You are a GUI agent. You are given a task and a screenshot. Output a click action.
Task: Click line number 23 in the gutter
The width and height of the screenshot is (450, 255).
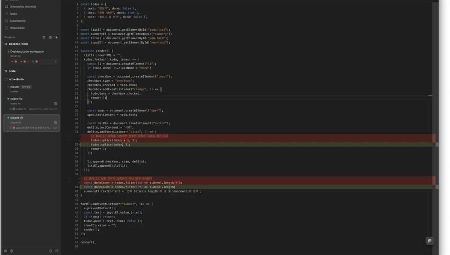pyautogui.click(x=76, y=98)
